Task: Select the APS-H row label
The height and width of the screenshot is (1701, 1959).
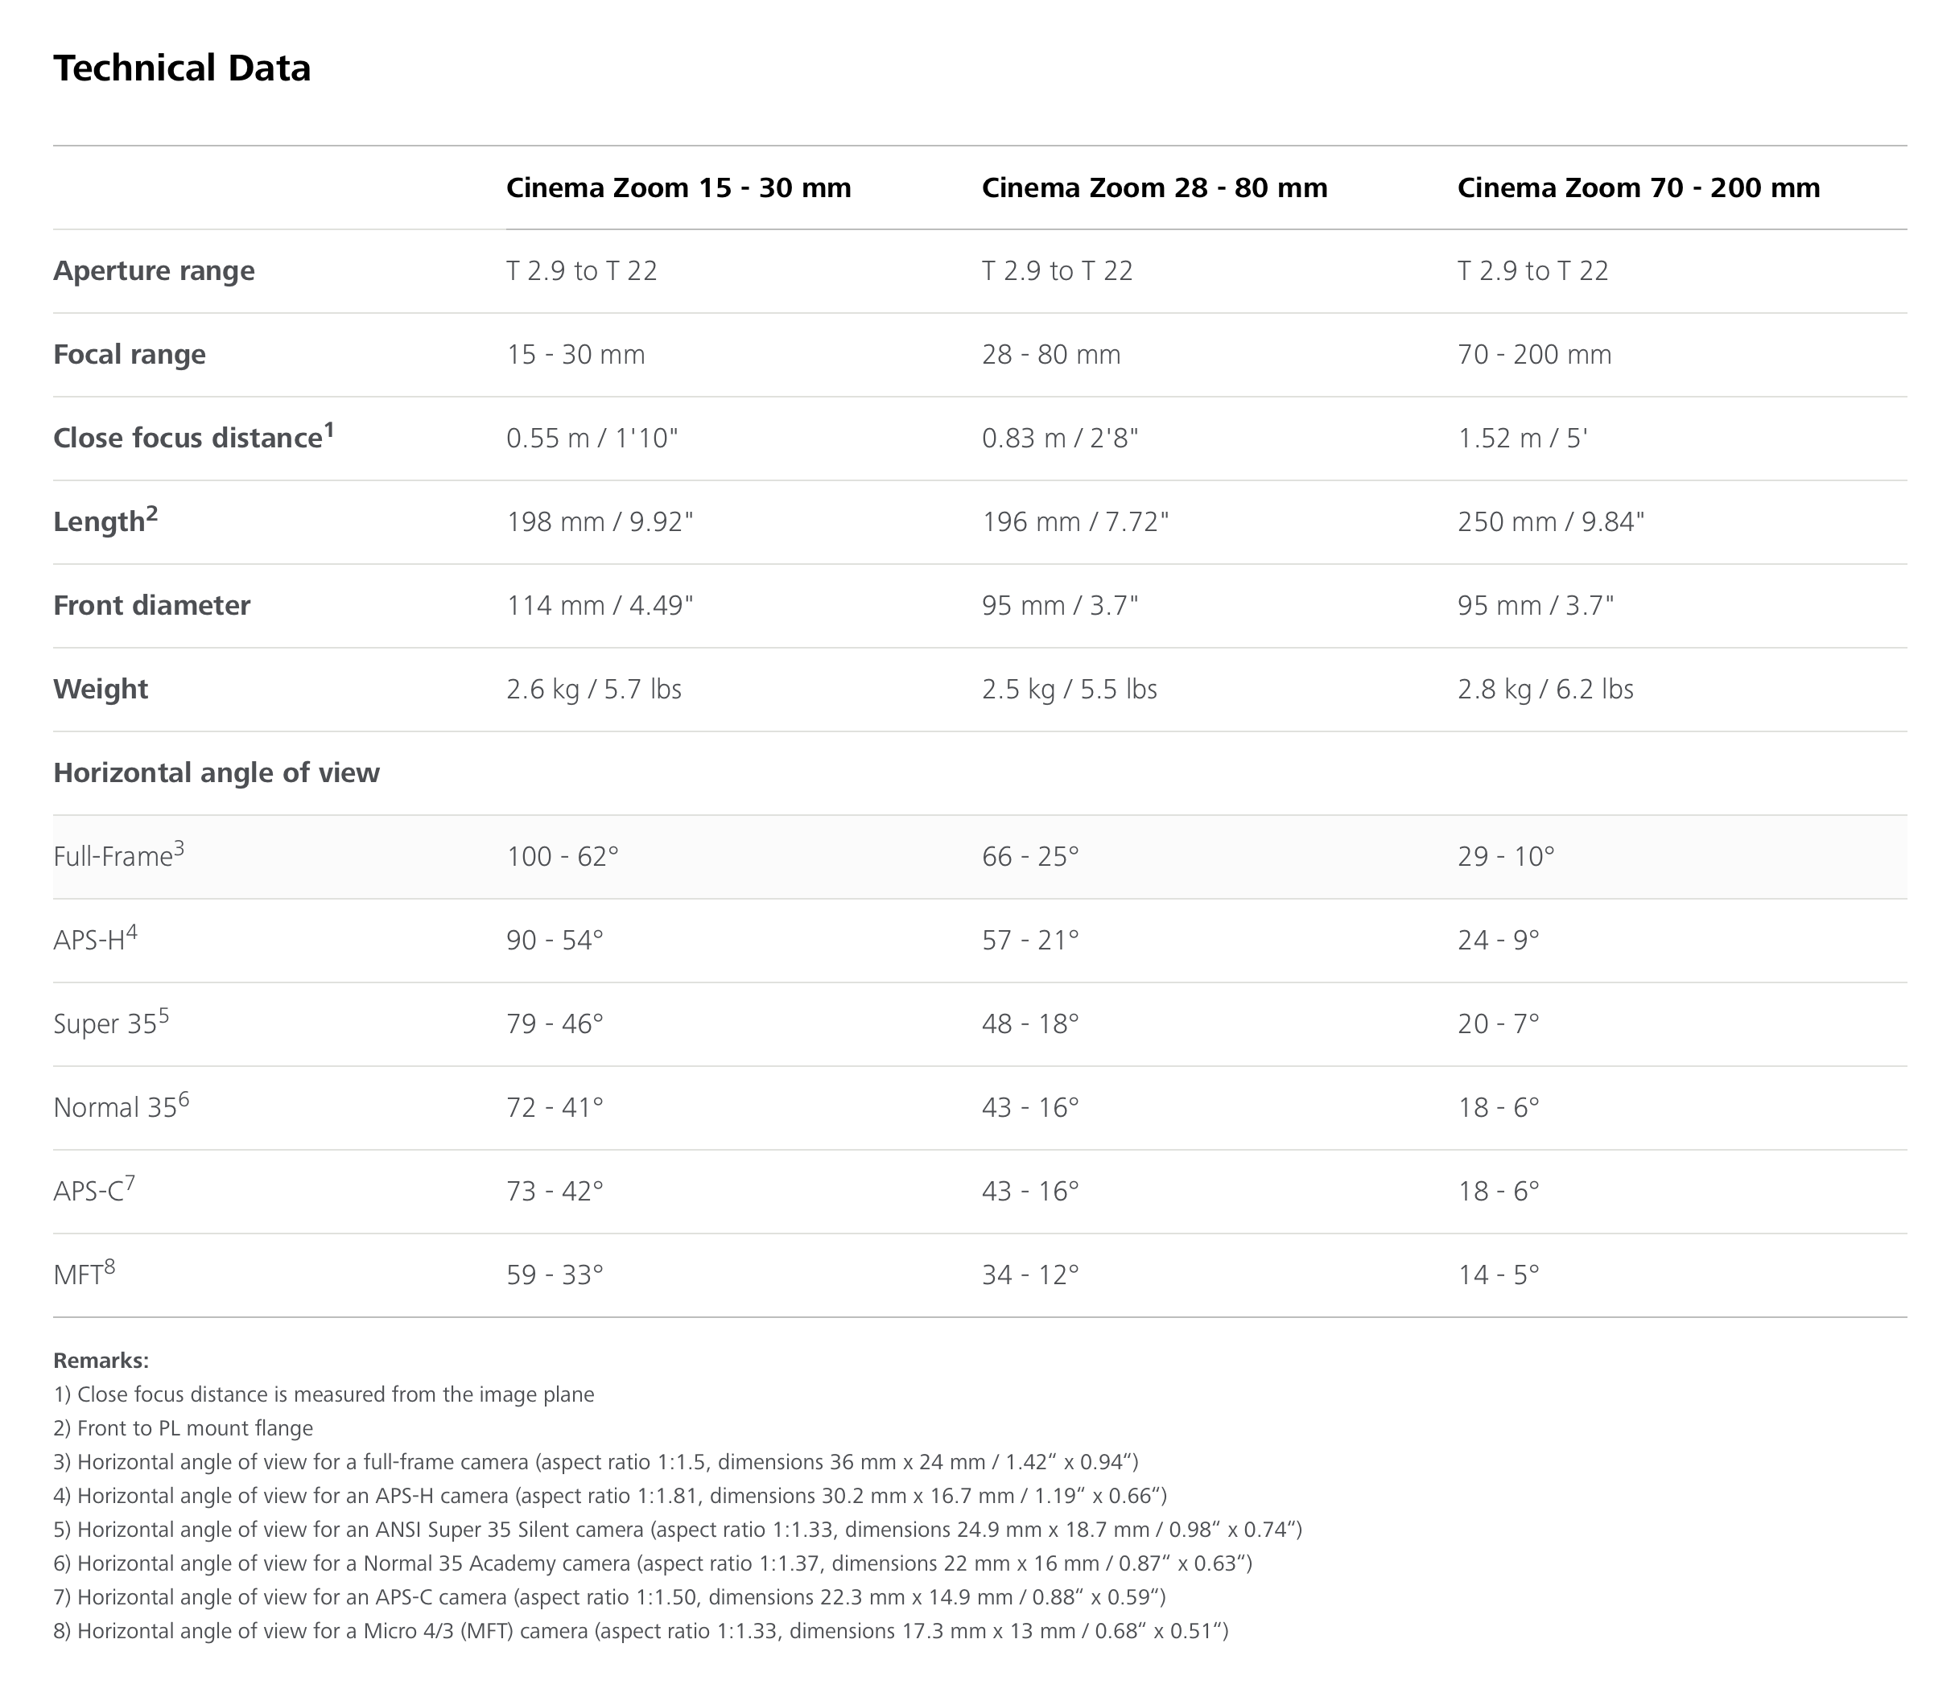Action: 95,938
